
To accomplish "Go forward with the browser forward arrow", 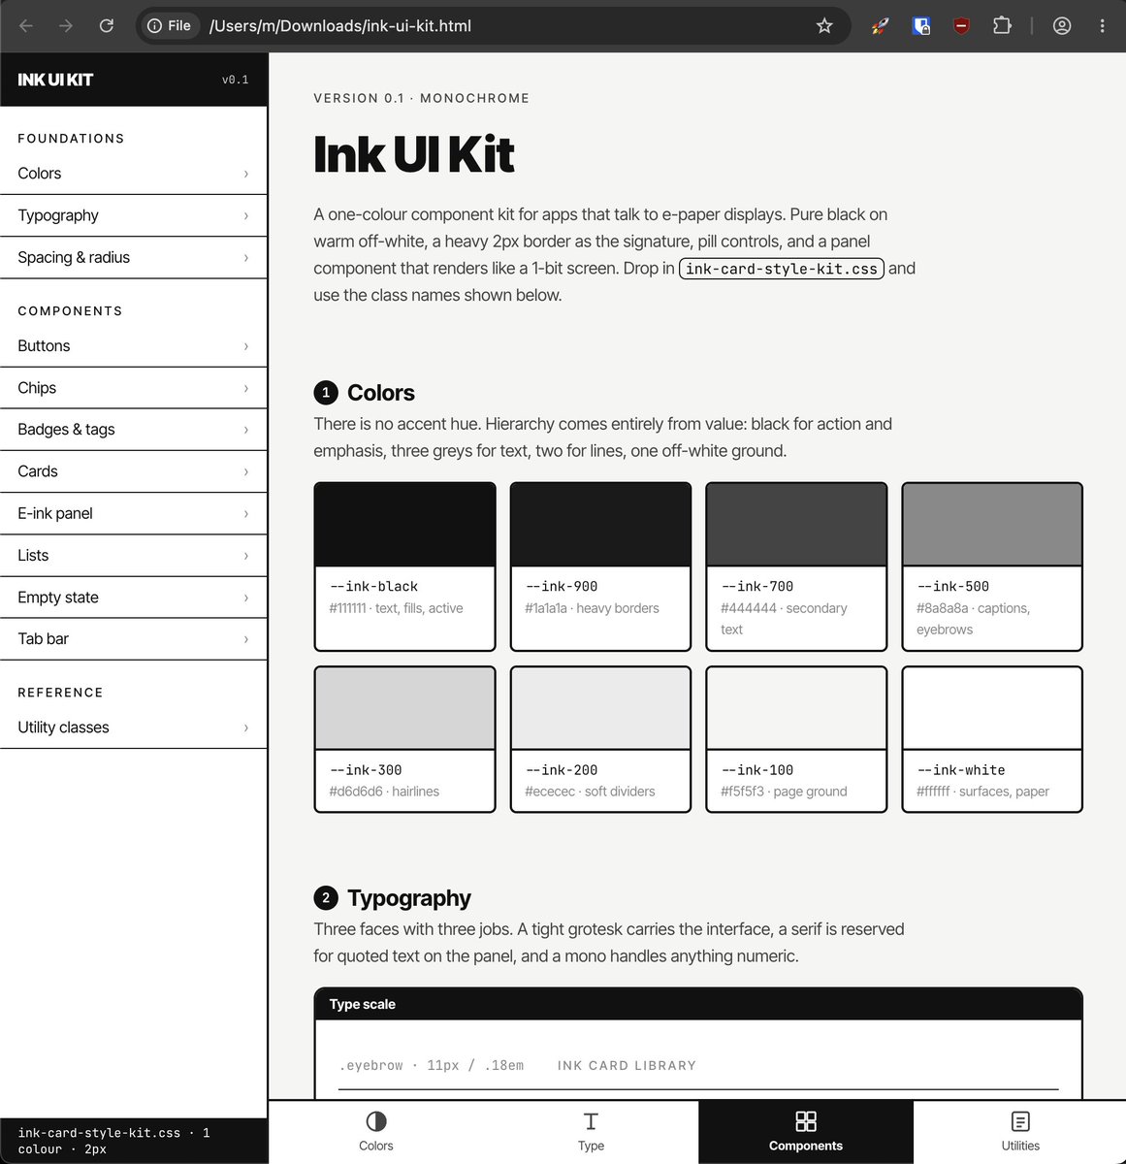I will pos(66,26).
